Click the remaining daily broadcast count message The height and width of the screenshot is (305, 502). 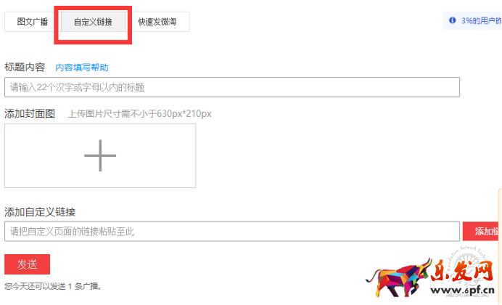[53, 286]
